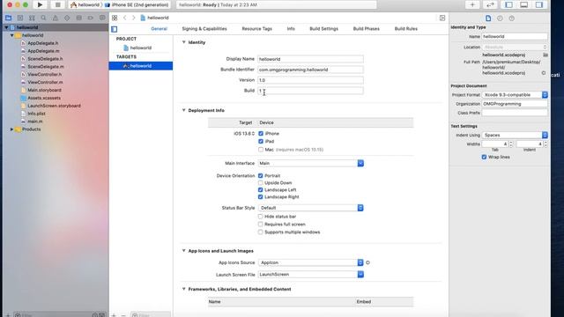Enable Upside Down orientation
Image resolution: width=564 pixels, height=317 pixels.
[261, 183]
